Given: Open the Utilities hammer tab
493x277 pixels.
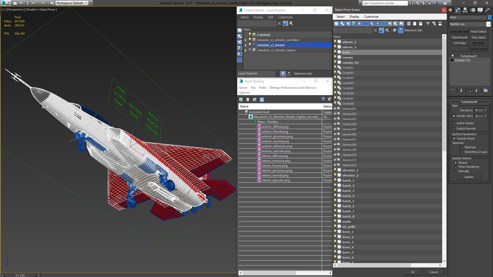Looking at the screenshot, I should pyautogui.click(x=487, y=10).
